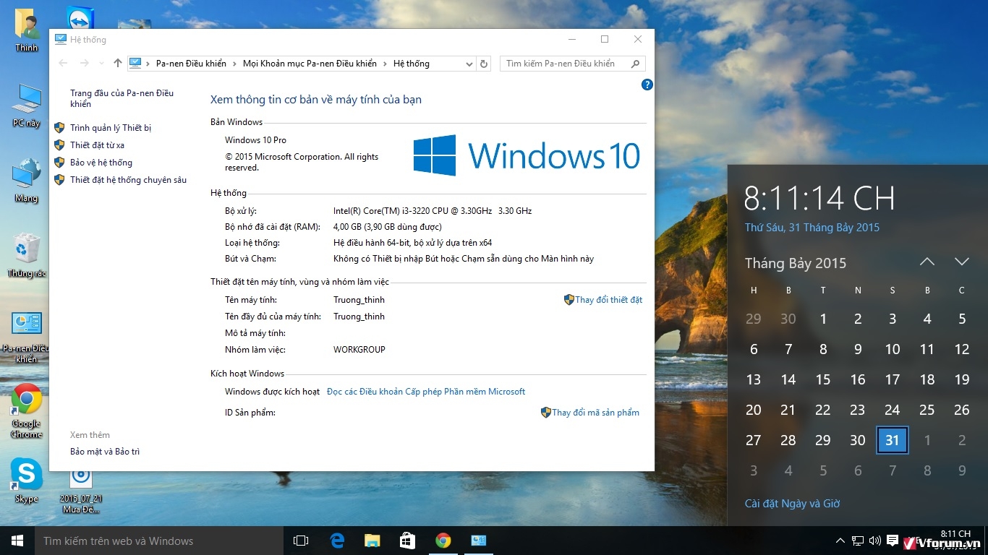The image size is (988, 555).
Task: Read the Microsoft software license terms link
Action: [x=426, y=392]
